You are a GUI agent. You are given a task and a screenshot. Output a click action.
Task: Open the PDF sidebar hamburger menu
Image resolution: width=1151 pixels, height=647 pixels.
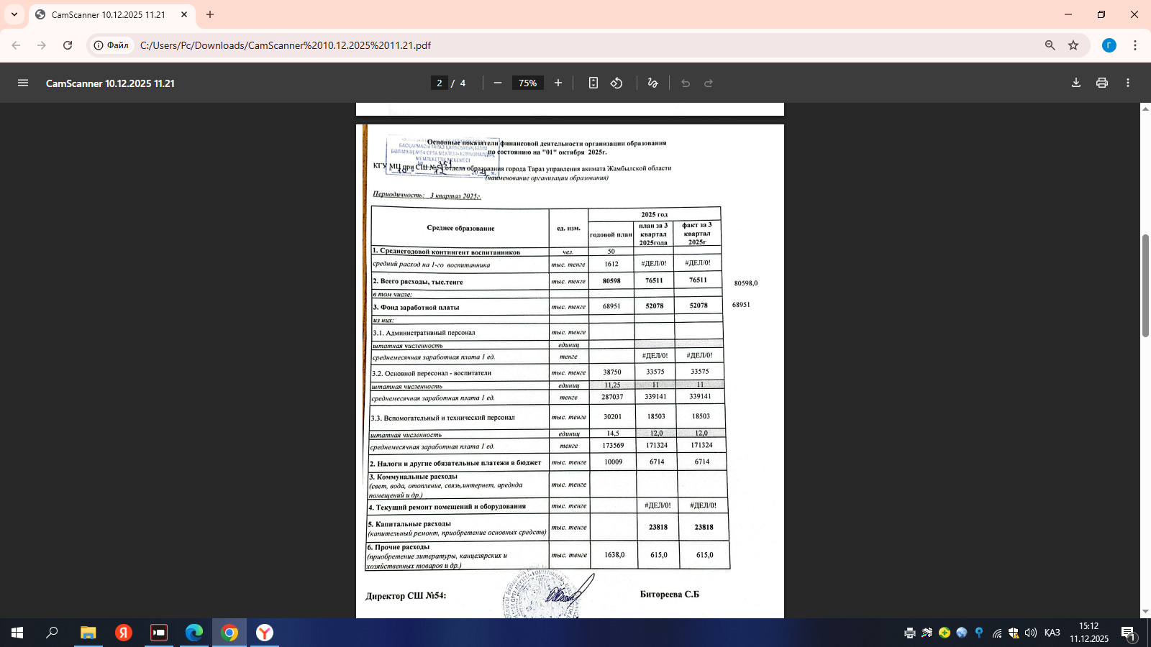[23, 83]
